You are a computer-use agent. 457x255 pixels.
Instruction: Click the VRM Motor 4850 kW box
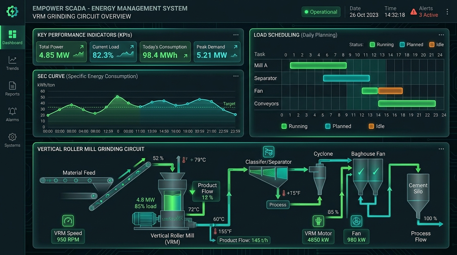[x=318, y=236]
